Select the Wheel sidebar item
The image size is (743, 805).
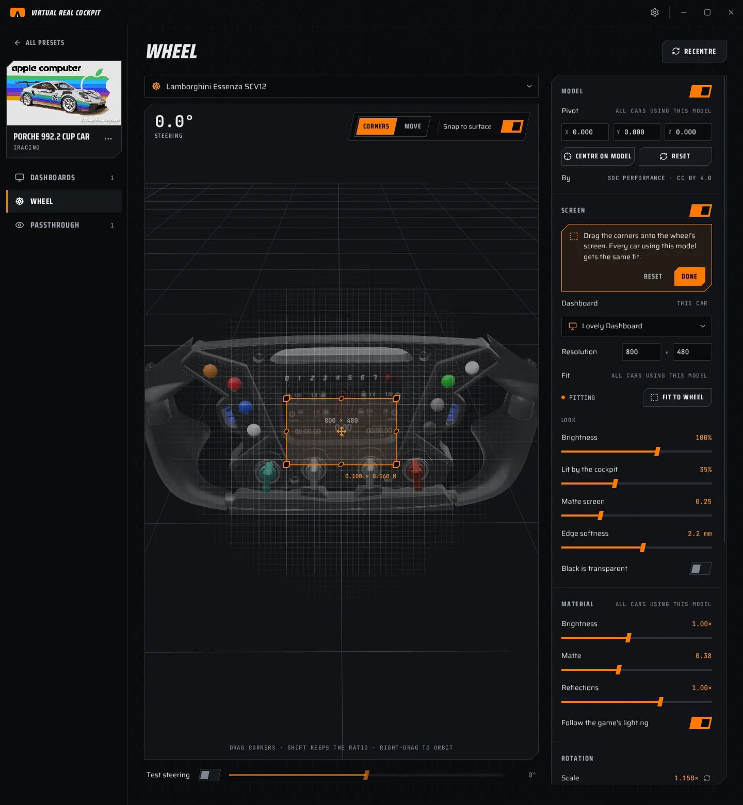(64, 201)
